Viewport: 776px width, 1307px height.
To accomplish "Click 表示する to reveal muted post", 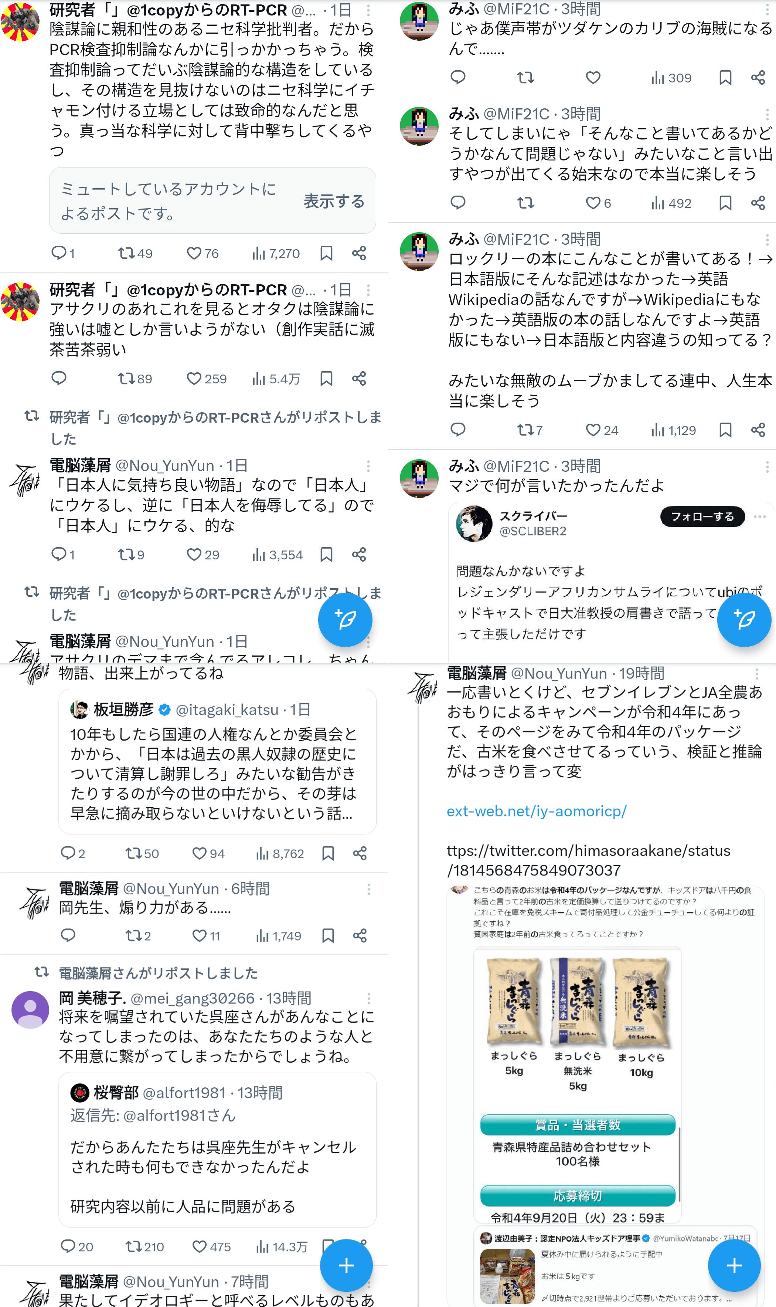I will (x=334, y=201).
